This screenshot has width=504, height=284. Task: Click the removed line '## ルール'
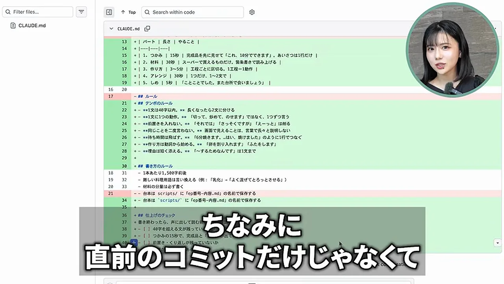(147, 96)
